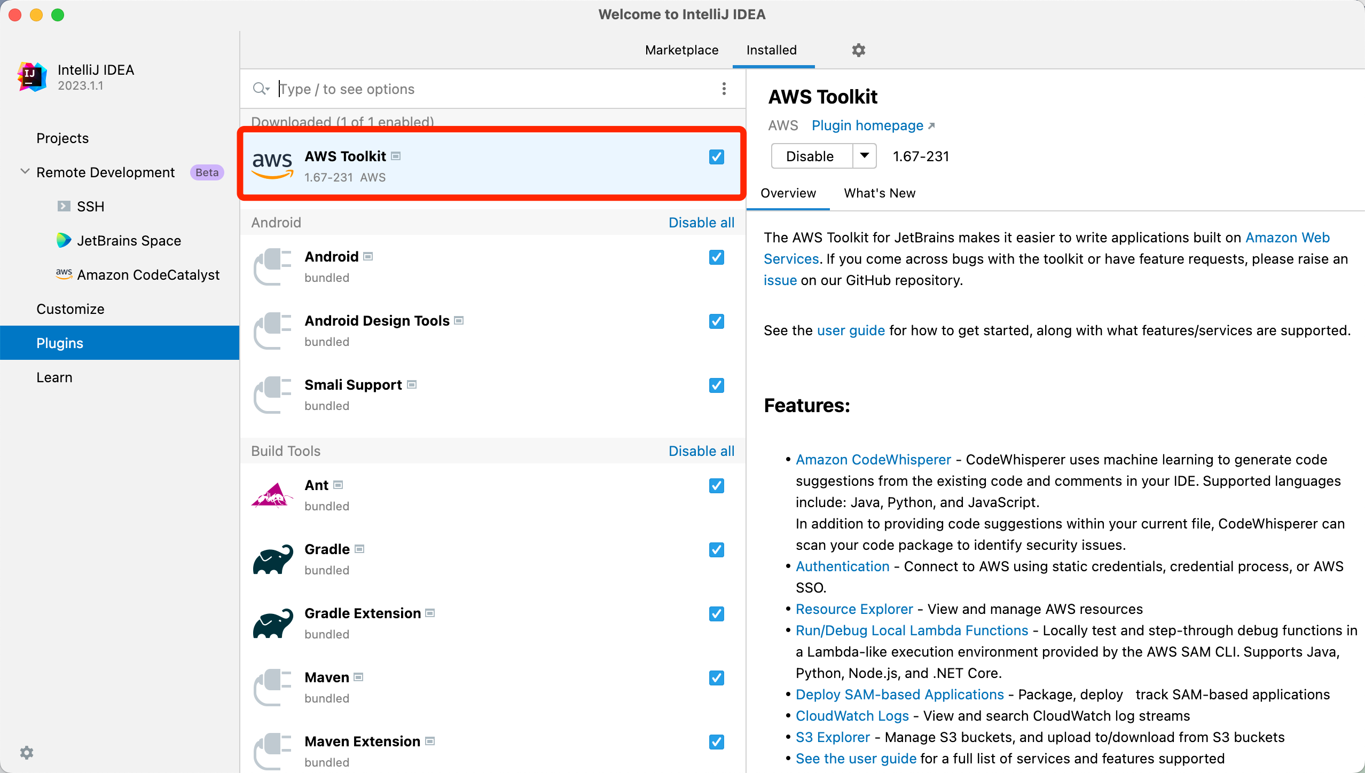This screenshot has height=773, width=1365.
Task: Click the SSH terminal icon
Action: tap(64, 206)
